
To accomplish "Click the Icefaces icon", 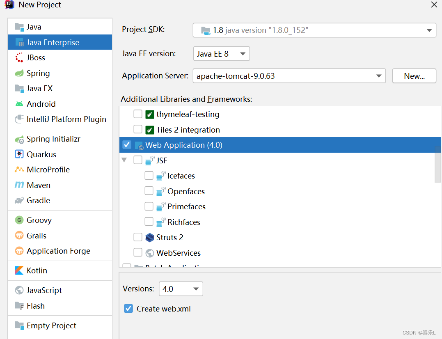I will click(x=161, y=176).
